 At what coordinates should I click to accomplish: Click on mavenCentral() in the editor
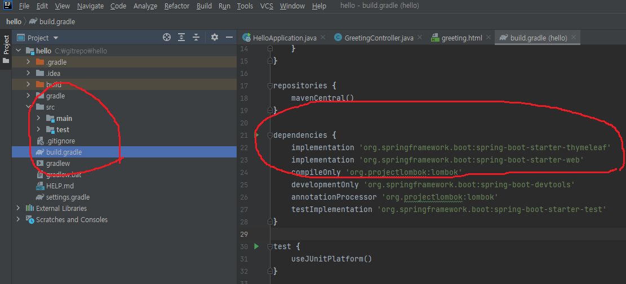(x=322, y=98)
